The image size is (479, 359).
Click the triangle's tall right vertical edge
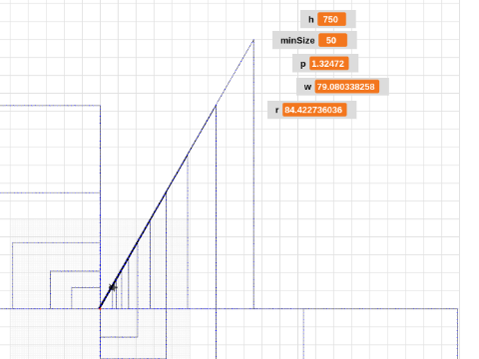[253, 175]
